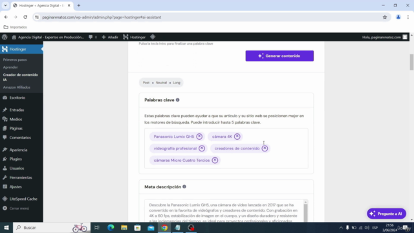This screenshot has height=233, width=414.
Task: Open the Meta descripción info tooltip icon
Action: click(x=184, y=187)
